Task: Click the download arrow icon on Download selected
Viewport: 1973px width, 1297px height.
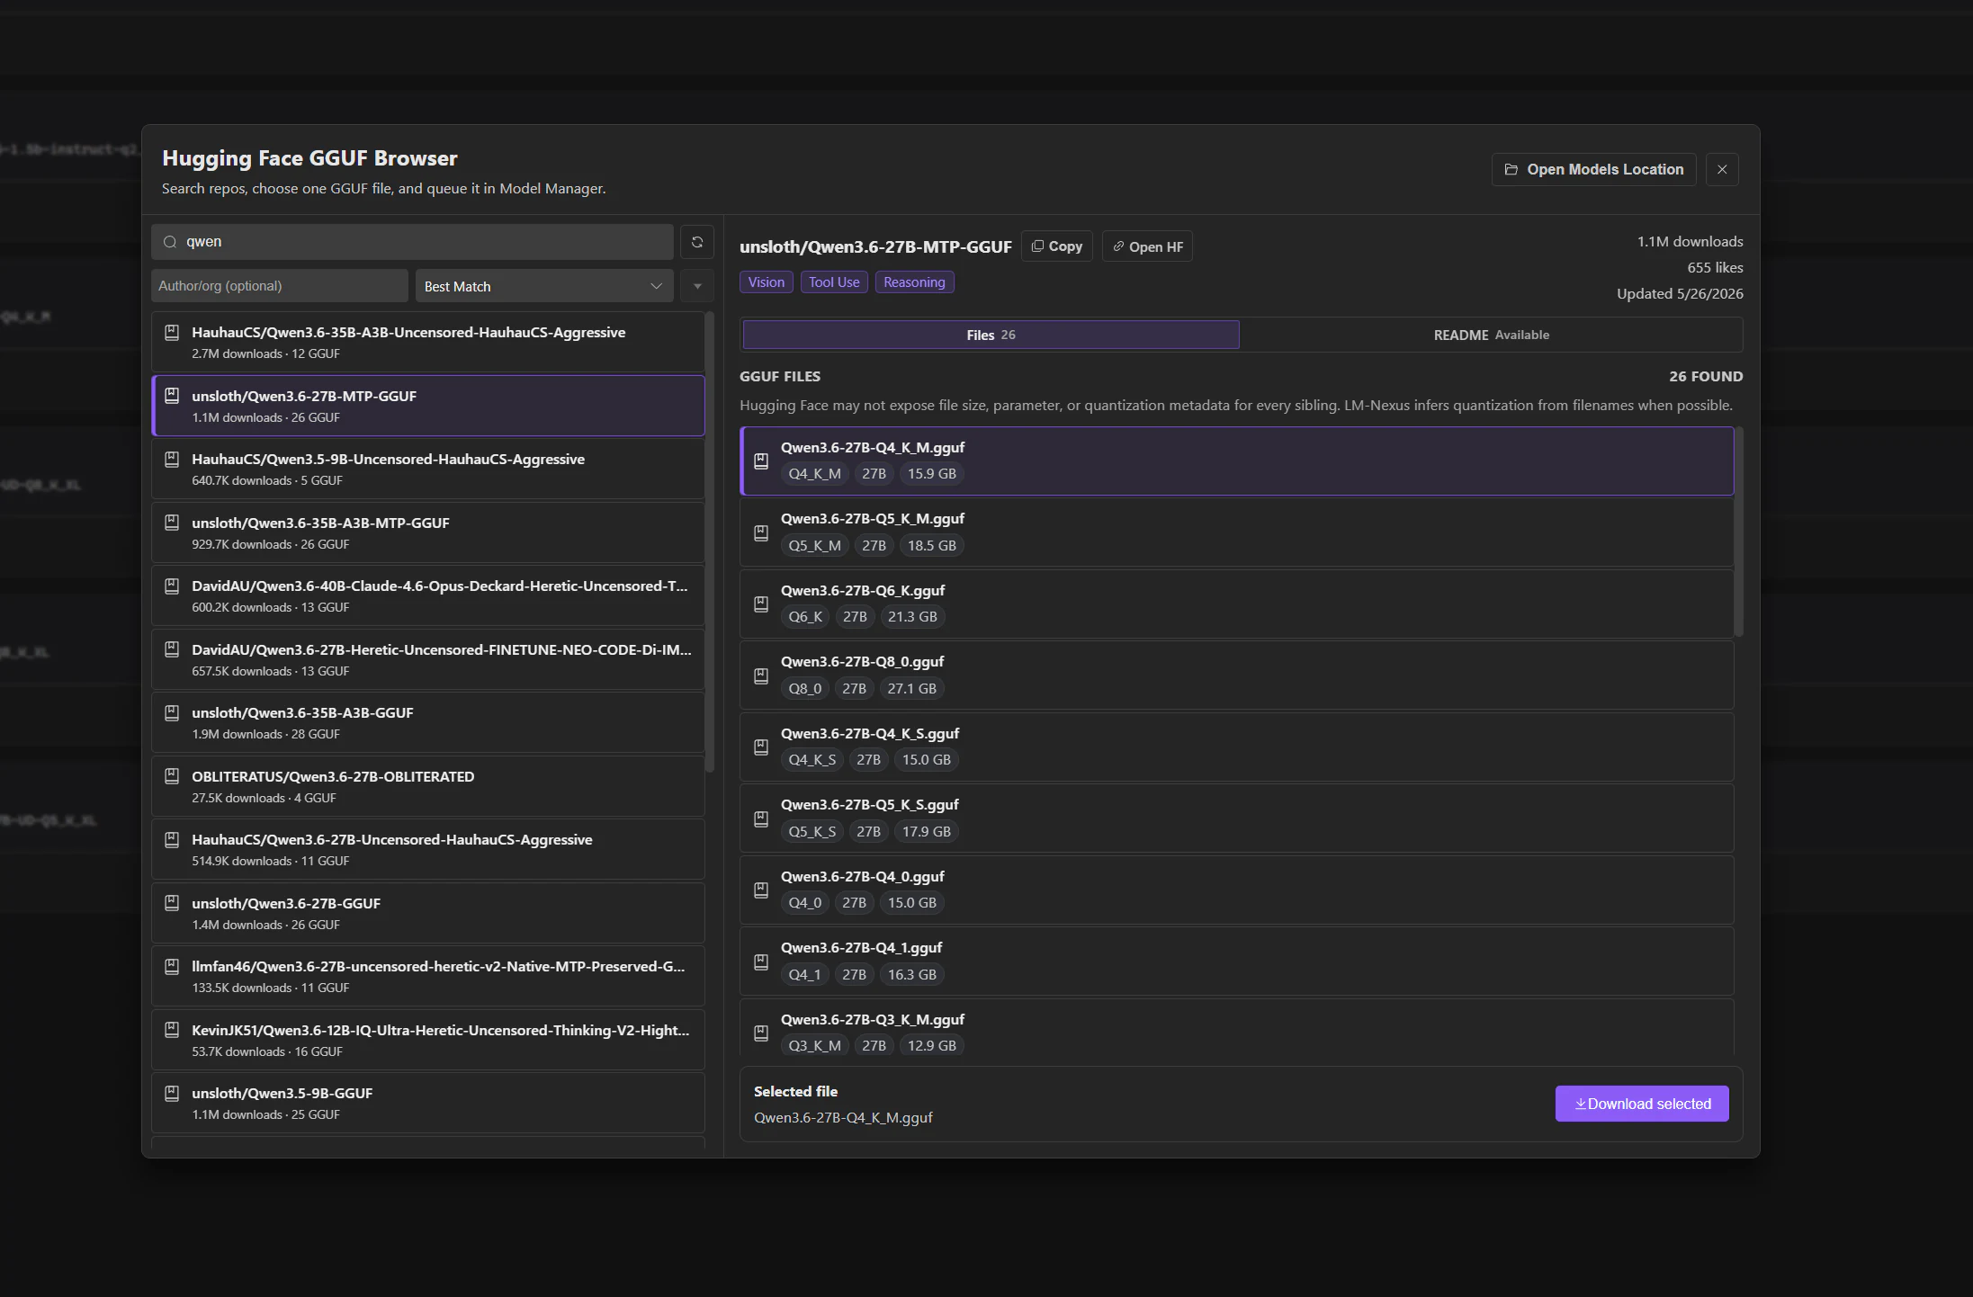Action: 1580,1104
